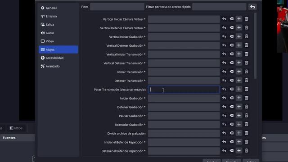Click hotkey field for Detener el Búfer de Repetición
Viewport: 288px width, 162px height.
[x=184, y=151]
